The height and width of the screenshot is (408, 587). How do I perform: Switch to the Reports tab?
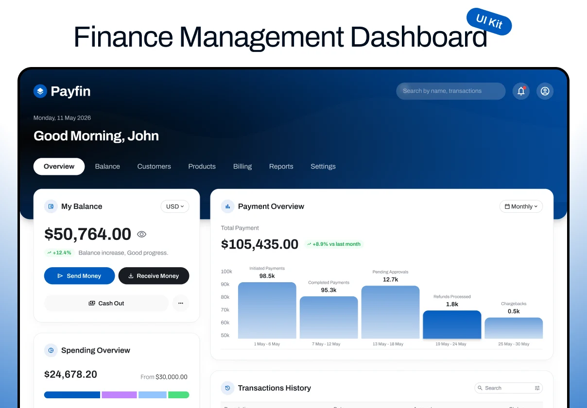pyautogui.click(x=281, y=166)
